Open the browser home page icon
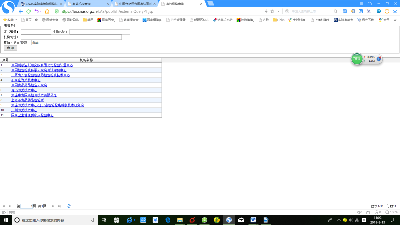 pyautogui.click(x=47, y=11)
